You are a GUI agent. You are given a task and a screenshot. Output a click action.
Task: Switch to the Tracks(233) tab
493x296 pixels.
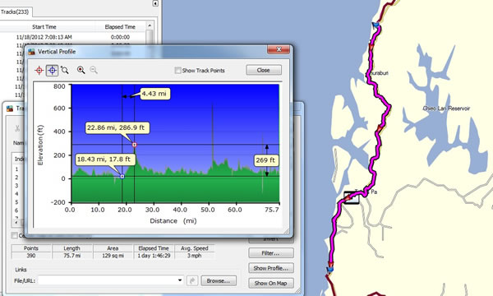15,12
